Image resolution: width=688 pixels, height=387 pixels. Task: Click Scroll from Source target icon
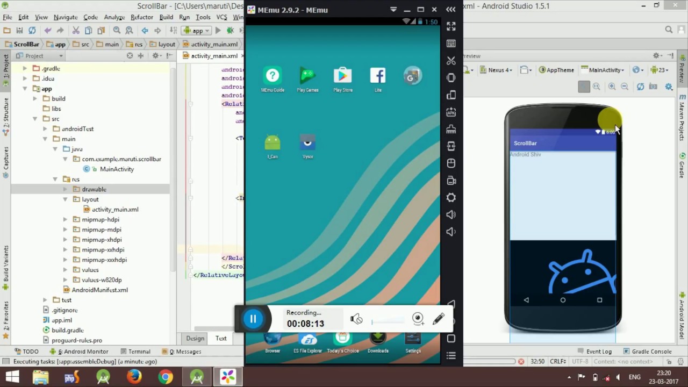click(x=130, y=56)
